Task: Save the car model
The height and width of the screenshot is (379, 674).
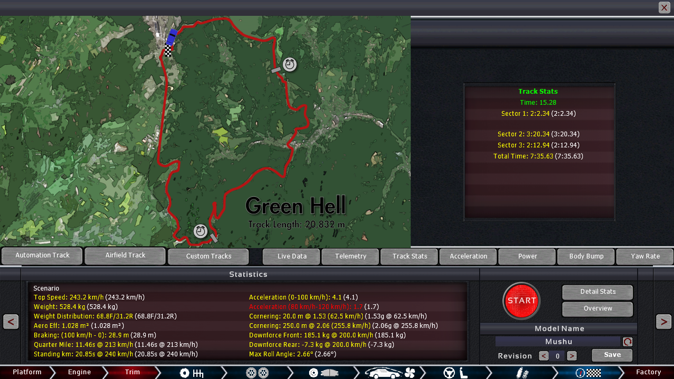Action: click(x=612, y=355)
